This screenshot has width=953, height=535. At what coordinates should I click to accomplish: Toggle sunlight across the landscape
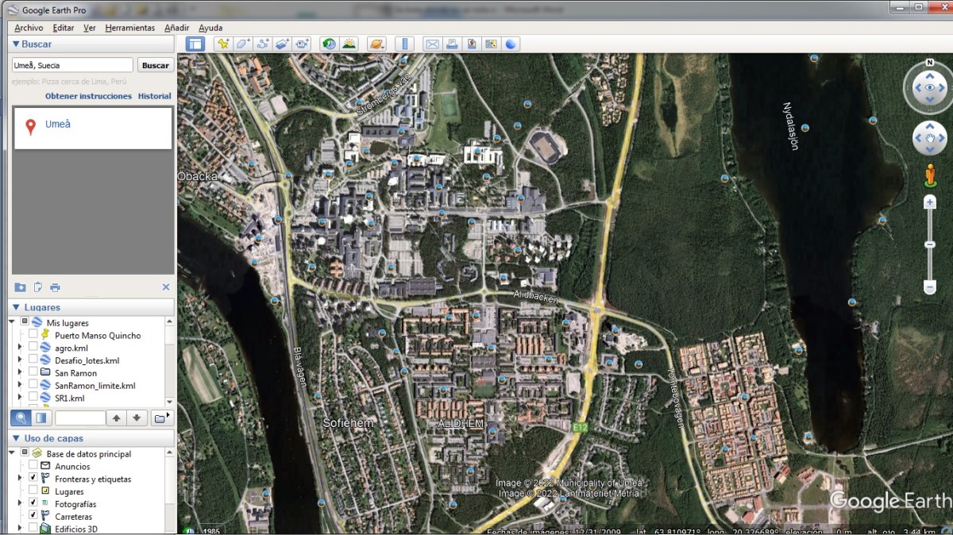[x=349, y=44]
